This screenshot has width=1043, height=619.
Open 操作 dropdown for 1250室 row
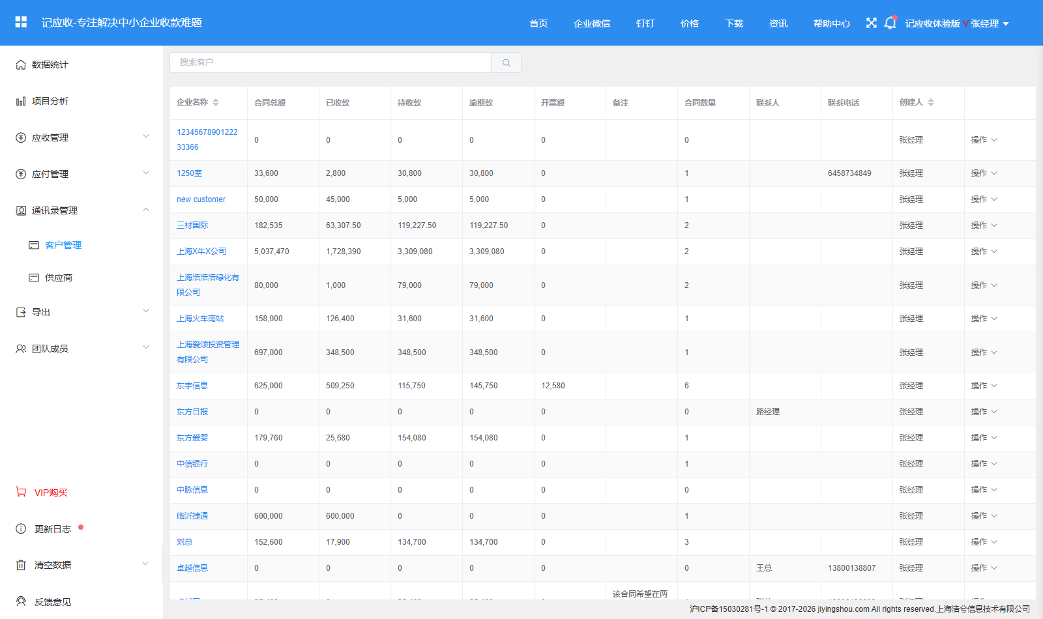(984, 173)
